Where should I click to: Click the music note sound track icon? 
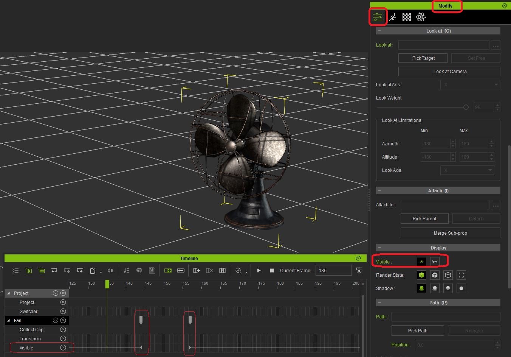tap(126, 270)
